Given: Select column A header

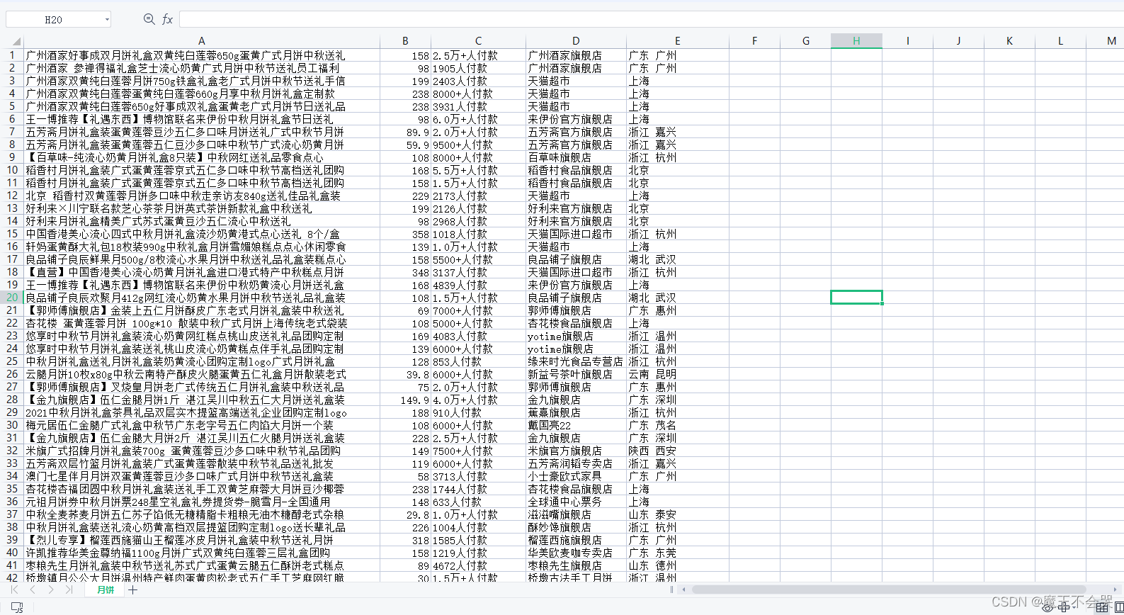Looking at the screenshot, I should coord(201,41).
